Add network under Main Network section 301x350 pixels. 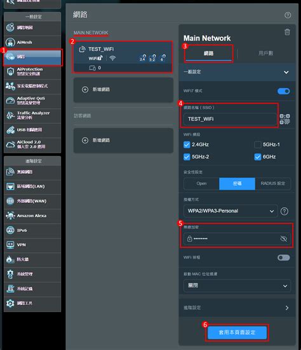[x=123, y=90]
